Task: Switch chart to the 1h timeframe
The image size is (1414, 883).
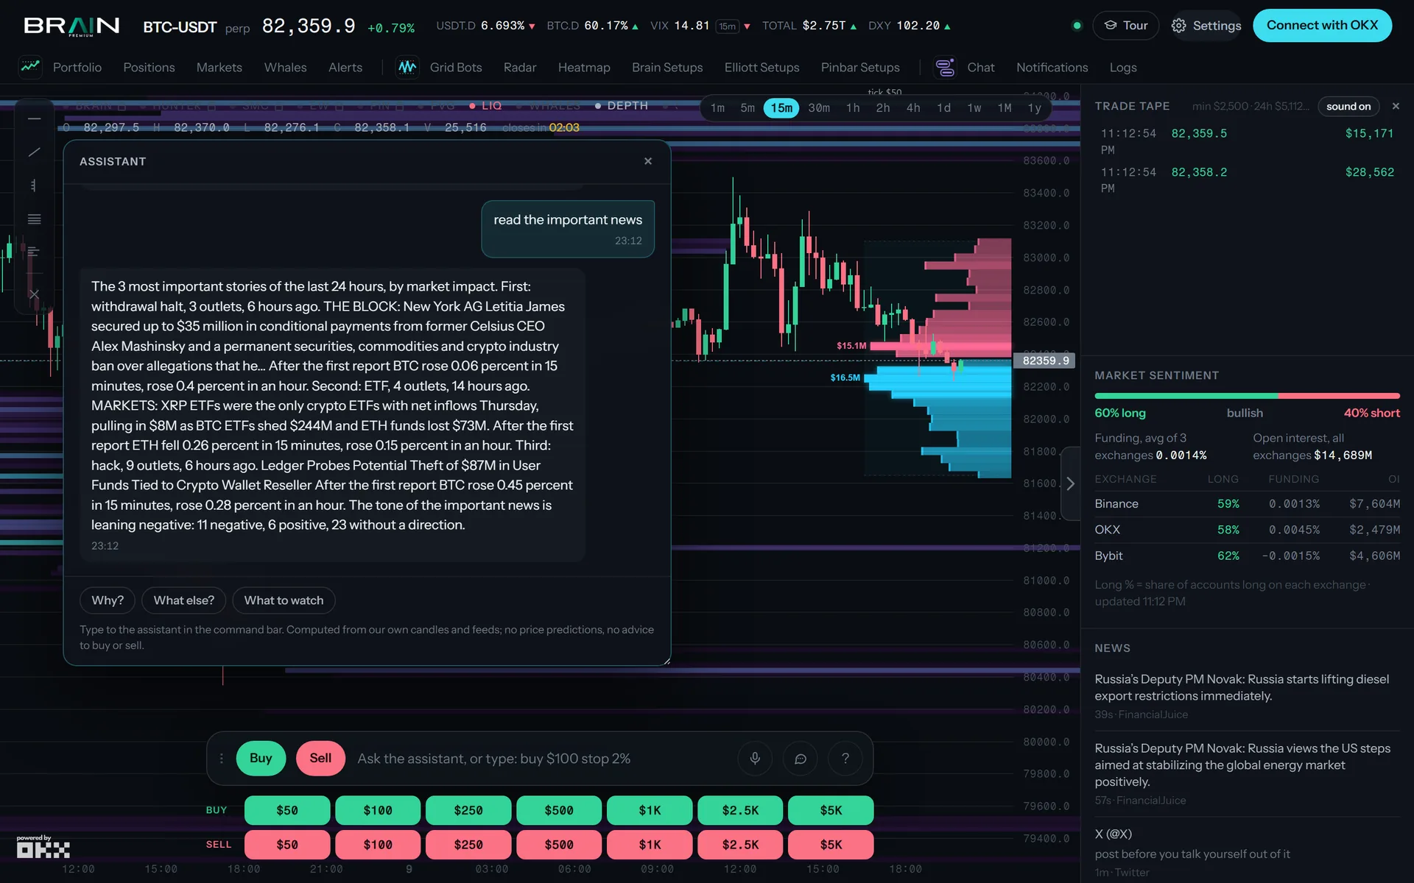Action: [853, 108]
